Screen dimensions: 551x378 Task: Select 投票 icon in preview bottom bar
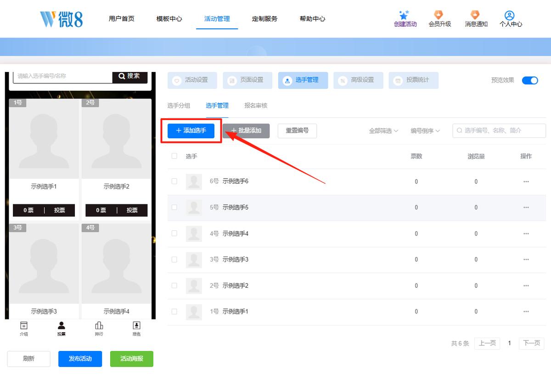point(61,325)
